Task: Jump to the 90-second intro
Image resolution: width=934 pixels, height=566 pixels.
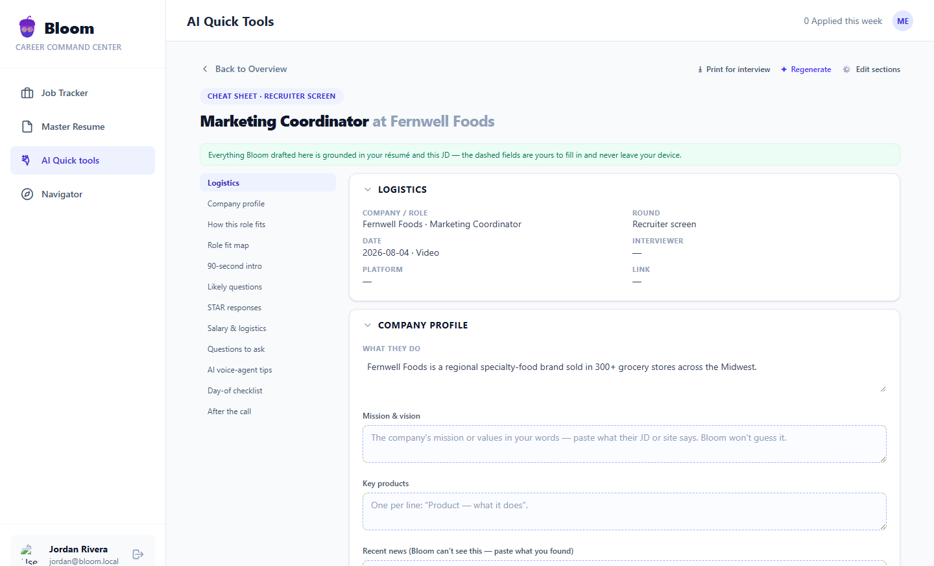Action: pos(268,265)
